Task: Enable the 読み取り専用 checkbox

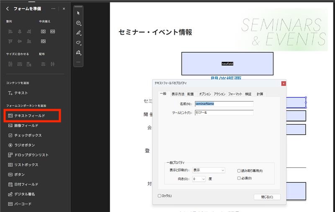Action: [239, 171]
